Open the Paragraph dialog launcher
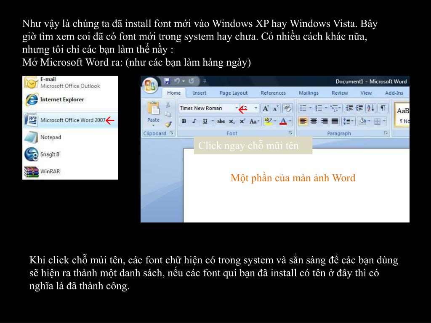Viewport: 431px width, 323px height. 386,133
